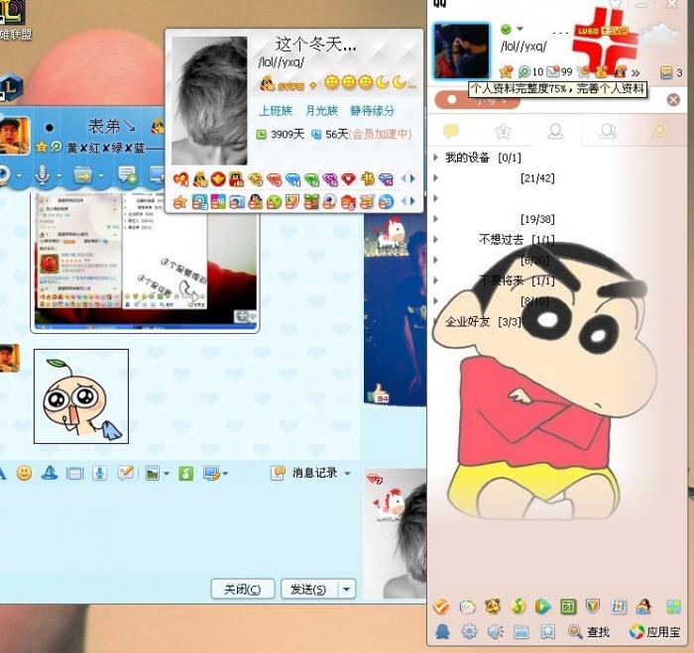Click the green online status indicator
The width and height of the screenshot is (694, 653).
point(506,29)
